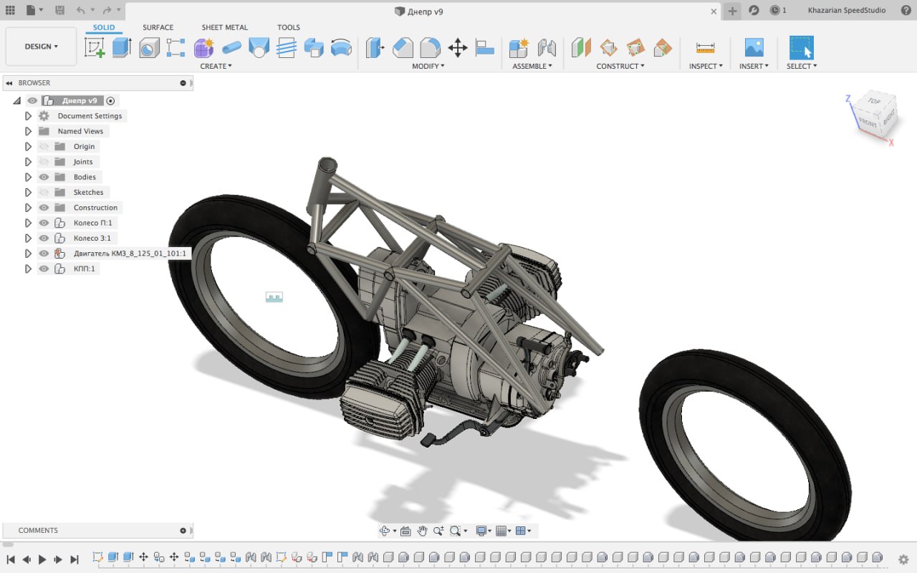
Task: Show the Sketches folder
Action: pyautogui.click(x=44, y=192)
